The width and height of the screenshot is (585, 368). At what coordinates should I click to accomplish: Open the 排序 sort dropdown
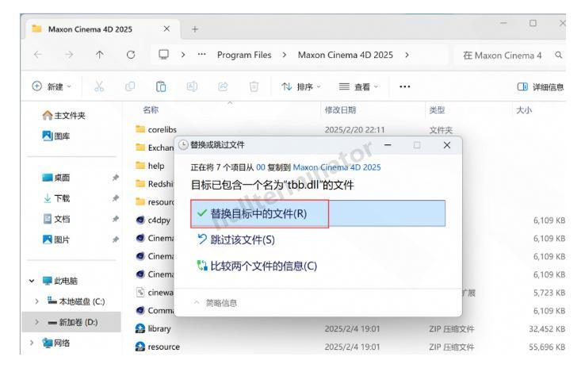click(300, 86)
